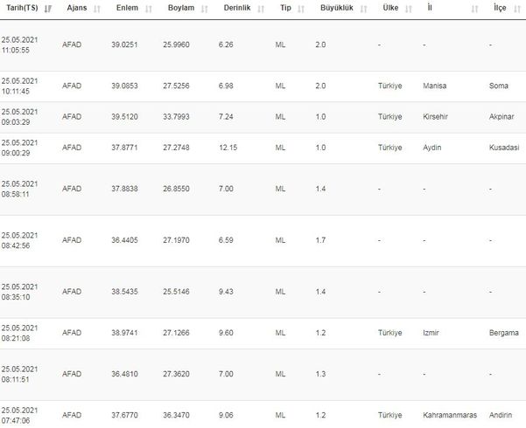Click the İl column sort icon
Screen dimensions: 526x428
474,9
